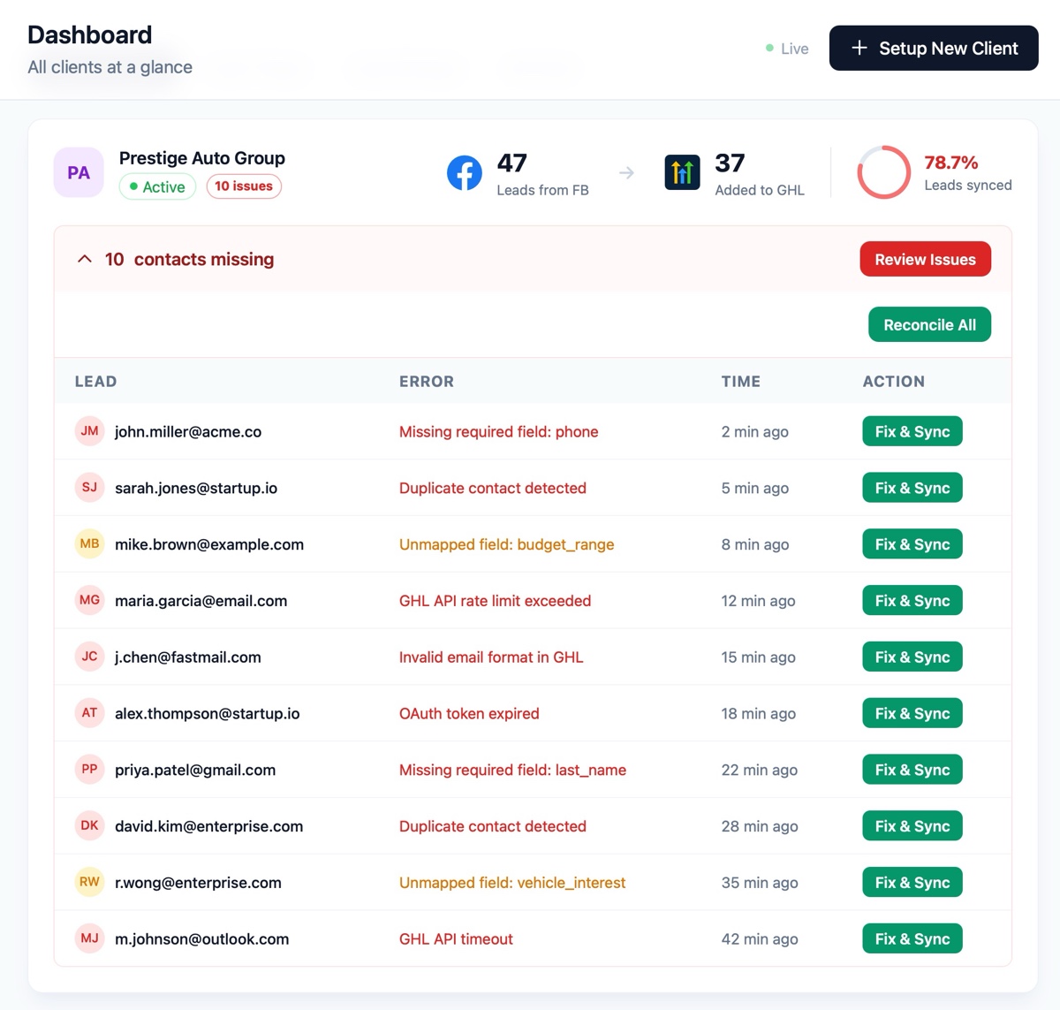Image resolution: width=1060 pixels, height=1010 pixels.
Task: Click the MB avatar for mike.brown
Action: point(89,543)
